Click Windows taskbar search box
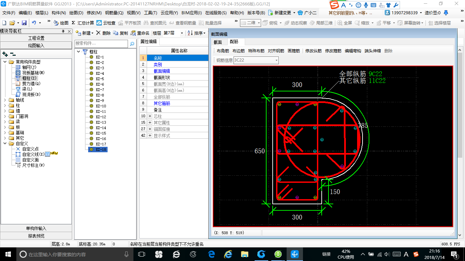This screenshot has width=465, height=261. [x=75, y=254]
